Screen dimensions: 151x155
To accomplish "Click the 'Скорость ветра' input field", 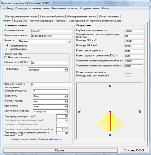I will pyautogui.click(x=50, y=91).
